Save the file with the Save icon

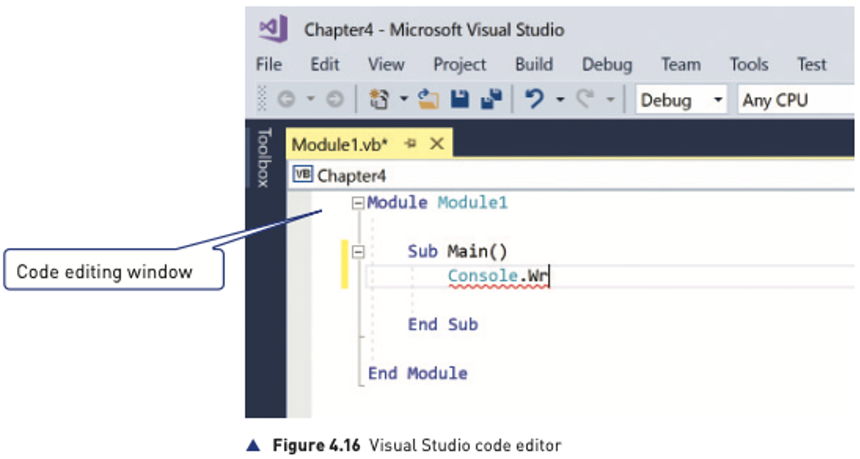(459, 99)
